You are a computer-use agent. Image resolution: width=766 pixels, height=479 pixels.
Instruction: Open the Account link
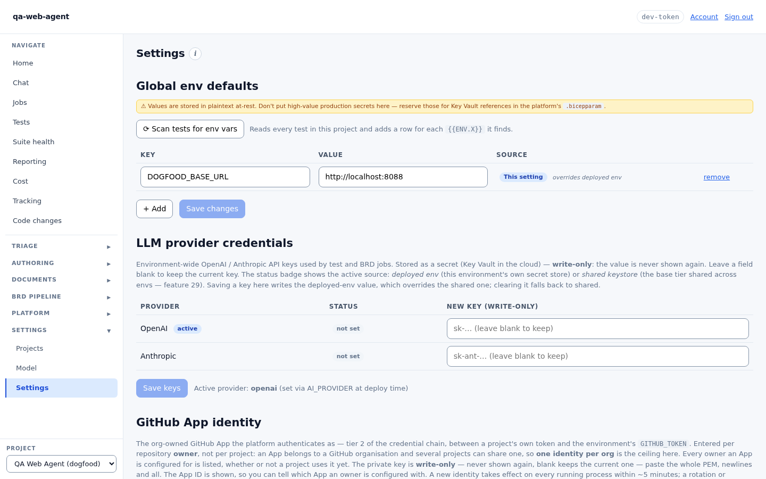coord(704,17)
